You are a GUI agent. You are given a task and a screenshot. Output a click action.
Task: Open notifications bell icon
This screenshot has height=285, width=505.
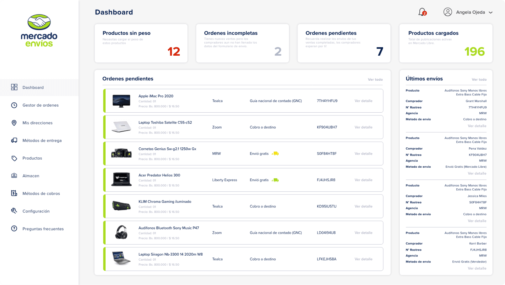[x=422, y=12]
